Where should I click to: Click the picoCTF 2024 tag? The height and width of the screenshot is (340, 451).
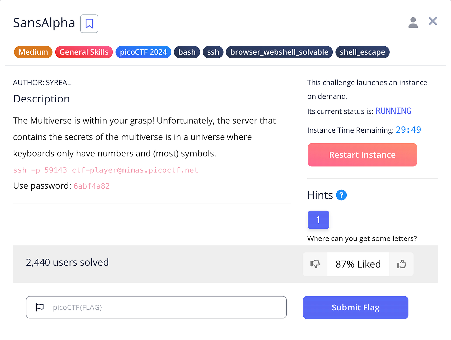coord(143,52)
